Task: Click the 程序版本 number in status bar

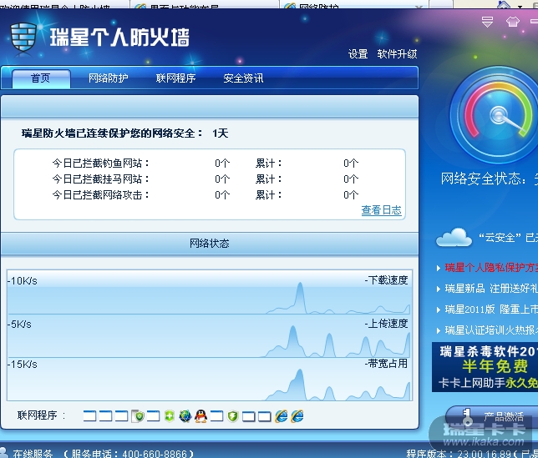Action: click(x=483, y=454)
